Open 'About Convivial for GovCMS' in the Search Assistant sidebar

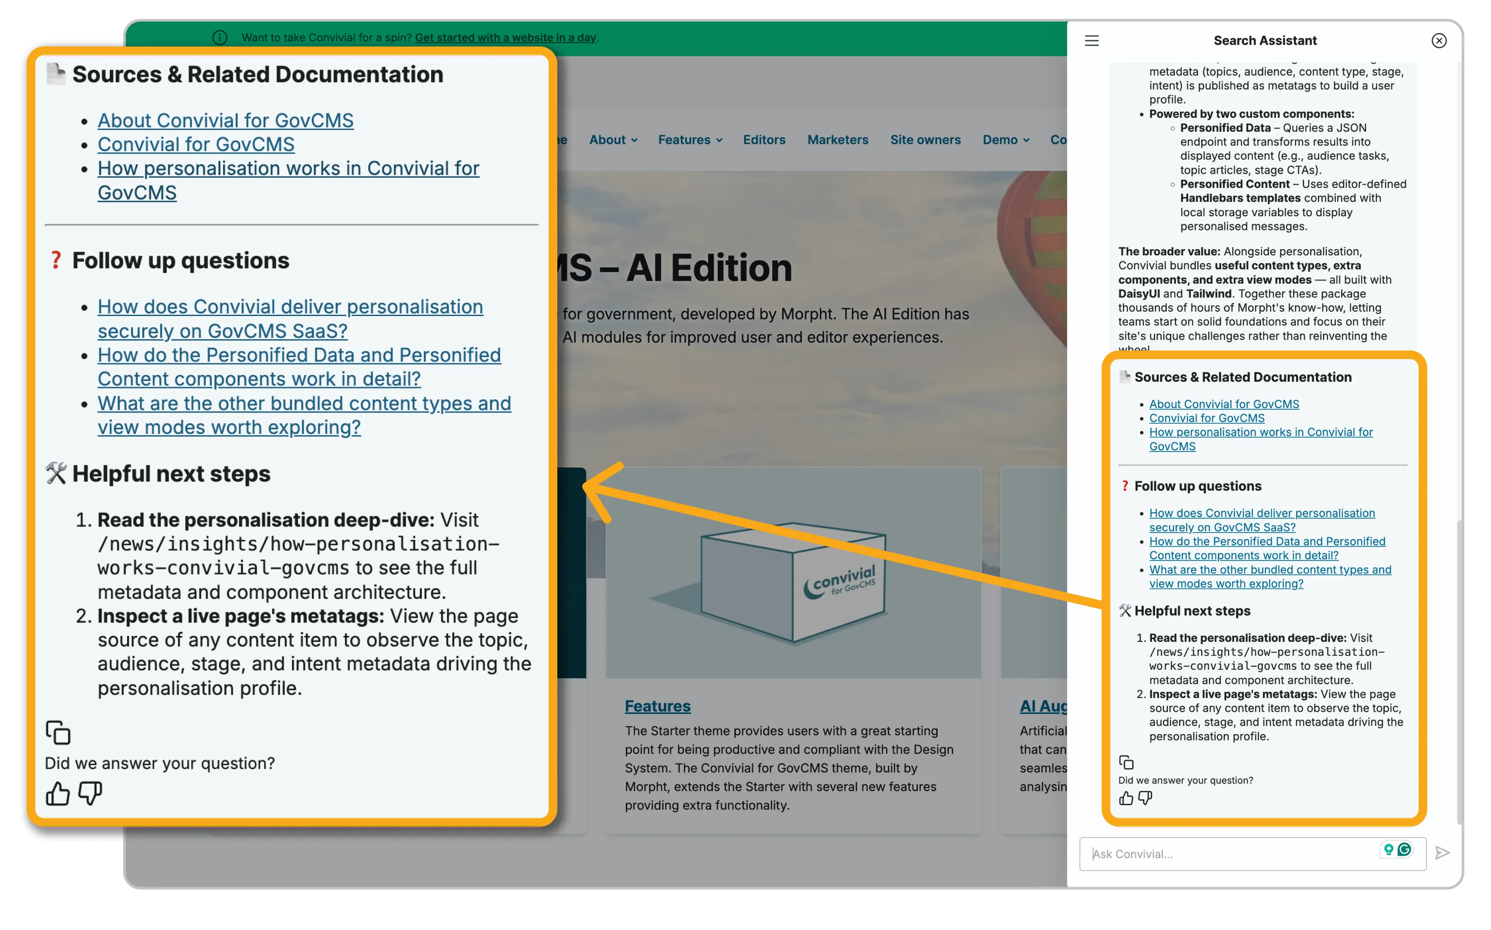pos(1224,404)
